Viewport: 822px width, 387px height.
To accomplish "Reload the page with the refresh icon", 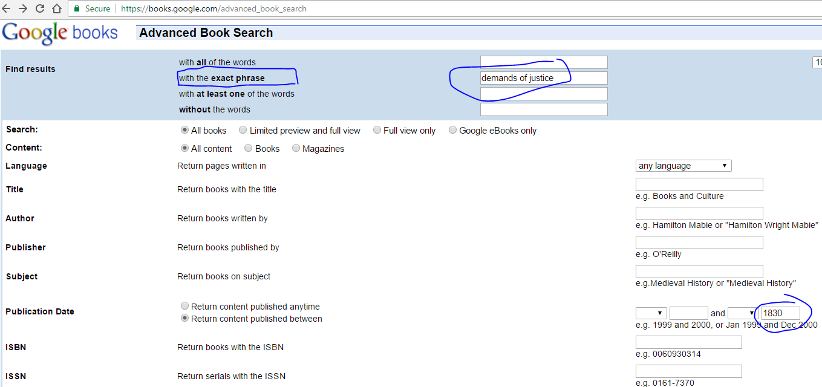I will [x=40, y=8].
